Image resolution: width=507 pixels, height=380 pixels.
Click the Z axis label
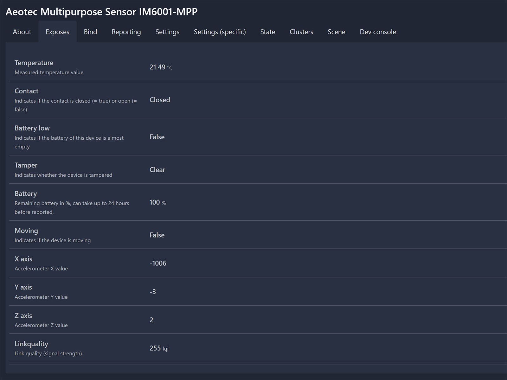(x=23, y=315)
